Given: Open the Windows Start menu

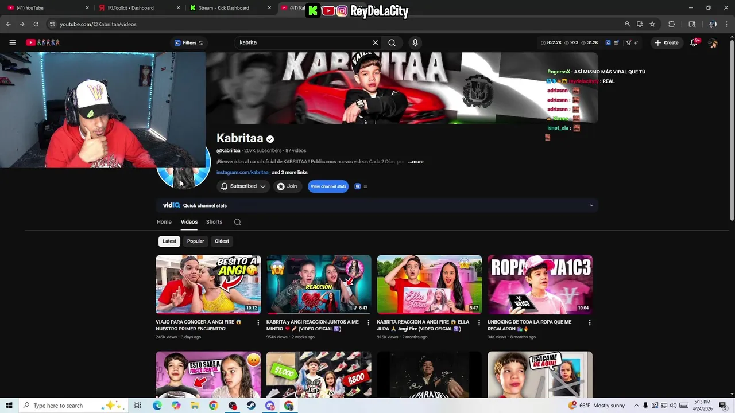Looking at the screenshot, I should [x=9, y=406].
